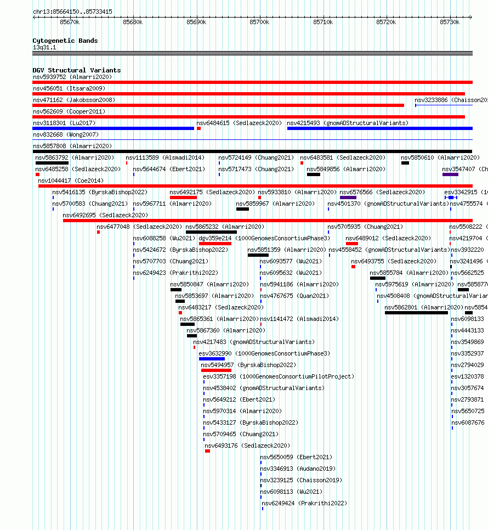Image resolution: width=488 pixels, height=530 pixels.
Task: Click the black bar under nsv5862801 (Almarri2020)
Action: pos(416,313)
